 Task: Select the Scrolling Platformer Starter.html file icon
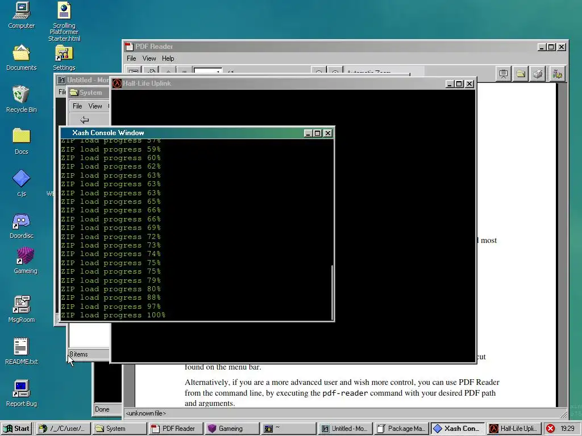pyautogui.click(x=64, y=22)
